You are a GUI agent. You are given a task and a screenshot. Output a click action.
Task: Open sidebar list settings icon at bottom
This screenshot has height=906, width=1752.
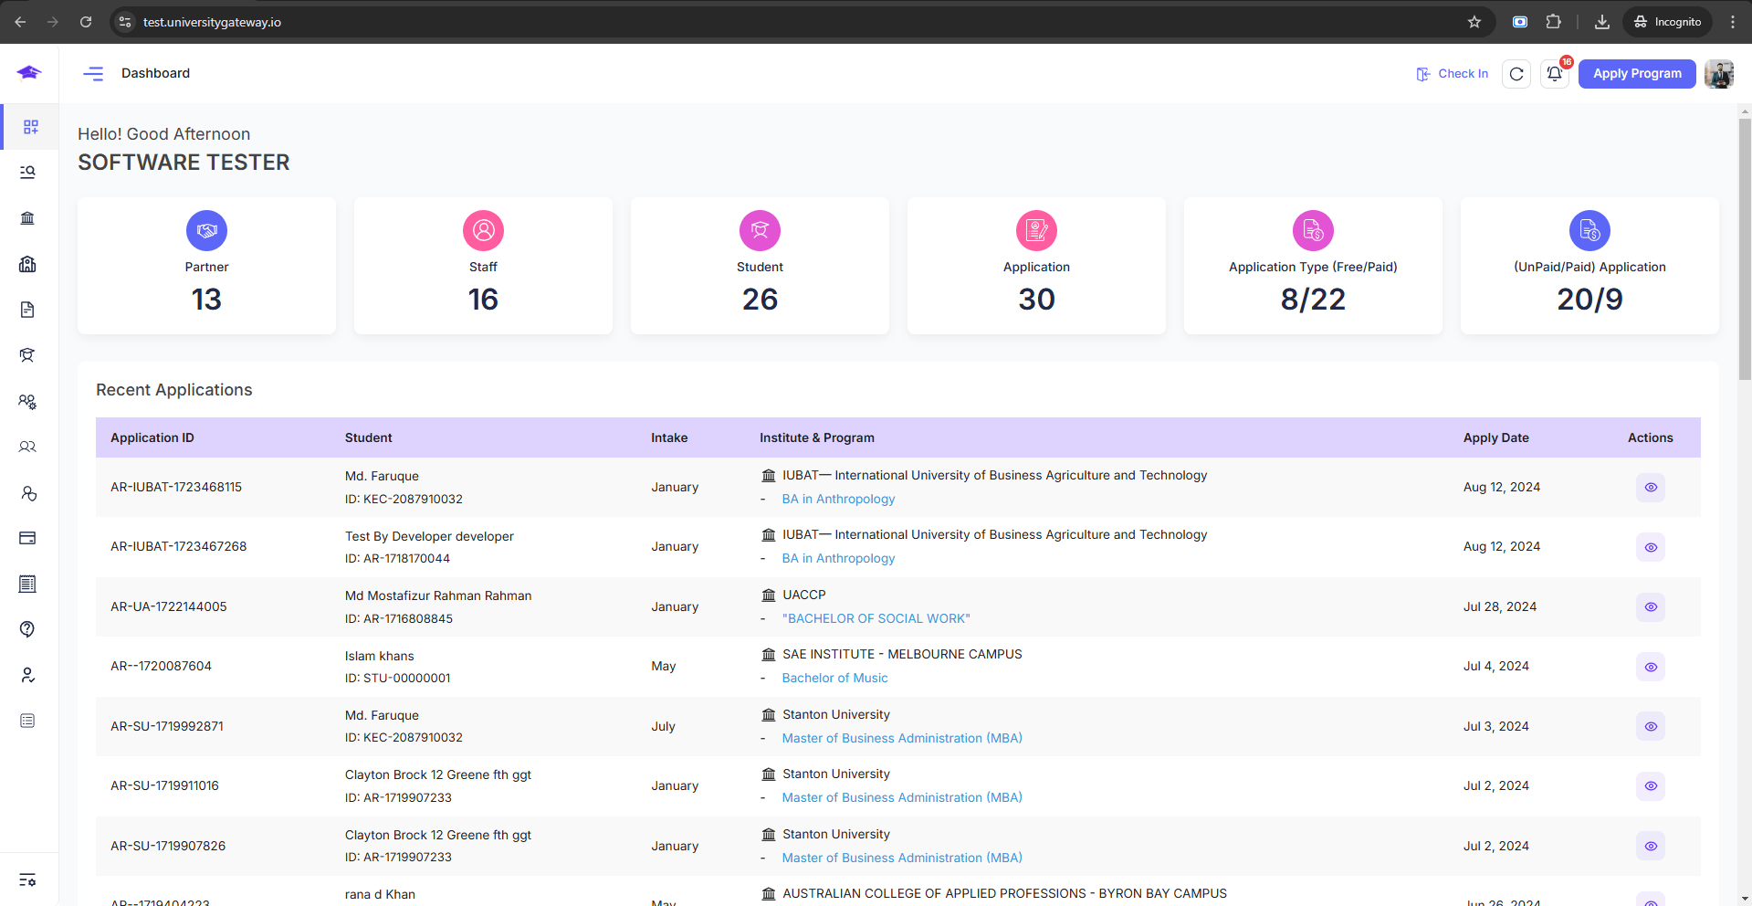pyautogui.click(x=27, y=880)
